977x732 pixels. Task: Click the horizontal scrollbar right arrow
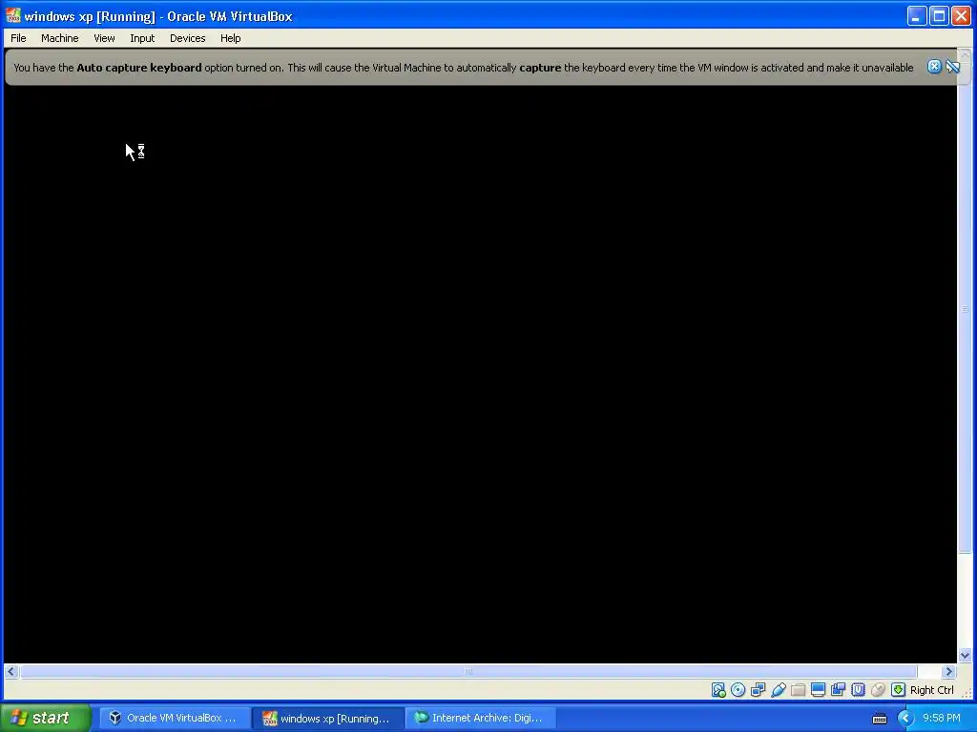coord(949,672)
